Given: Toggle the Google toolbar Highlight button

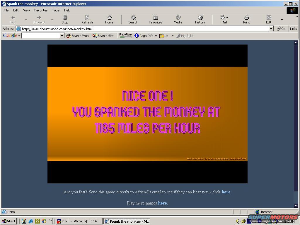Looking at the screenshot, I should [x=185, y=36].
